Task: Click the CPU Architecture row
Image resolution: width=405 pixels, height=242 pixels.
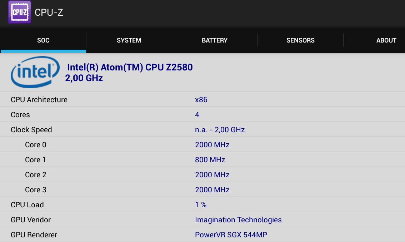Action: [x=202, y=100]
